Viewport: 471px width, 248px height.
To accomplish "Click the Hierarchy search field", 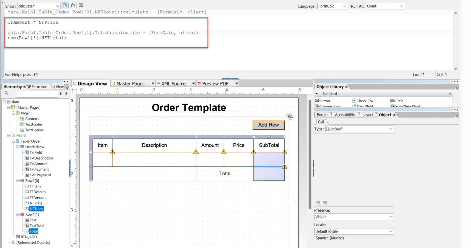I will click(37, 94).
